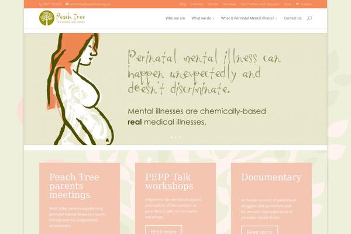This screenshot has width=351, height=234.
Task: Open the Donate link in top bar
Action: pyautogui.click(x=213, y=4)
